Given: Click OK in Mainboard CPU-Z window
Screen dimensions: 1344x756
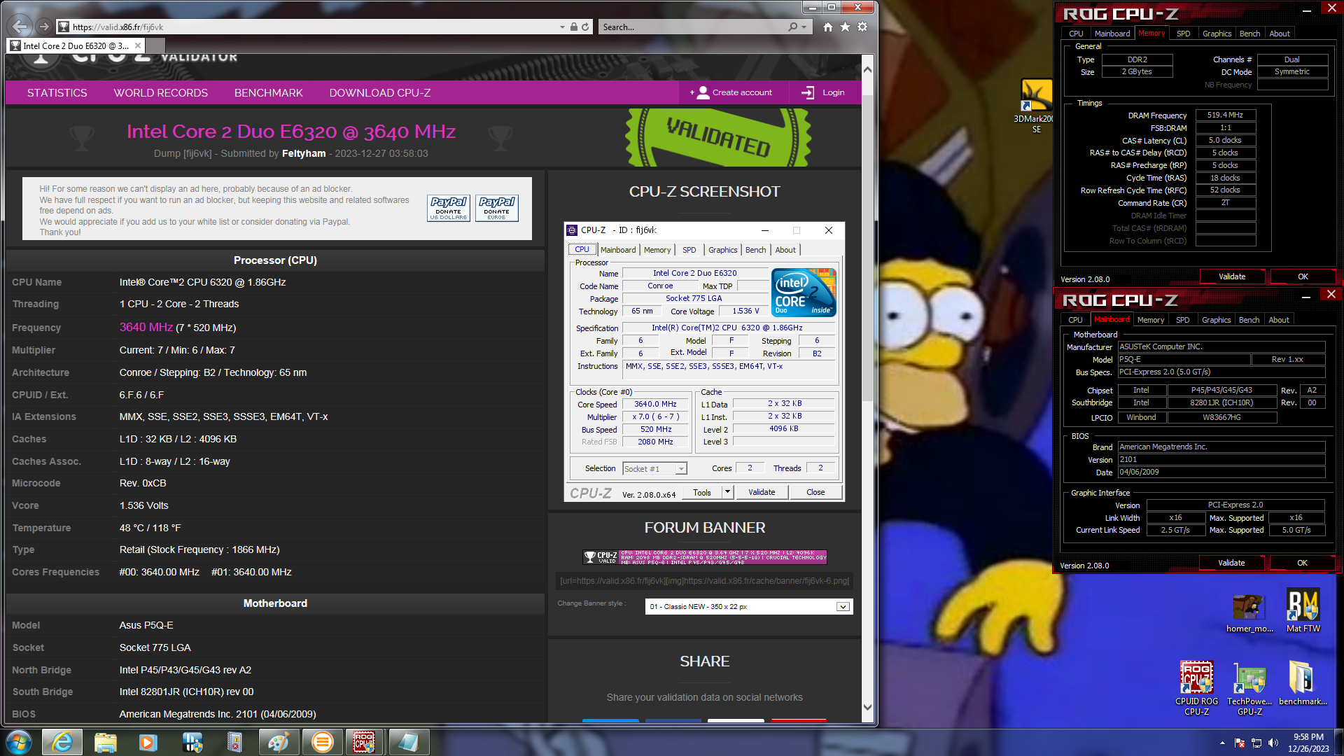Looking at the screenshot, I should click(1301, 563).
